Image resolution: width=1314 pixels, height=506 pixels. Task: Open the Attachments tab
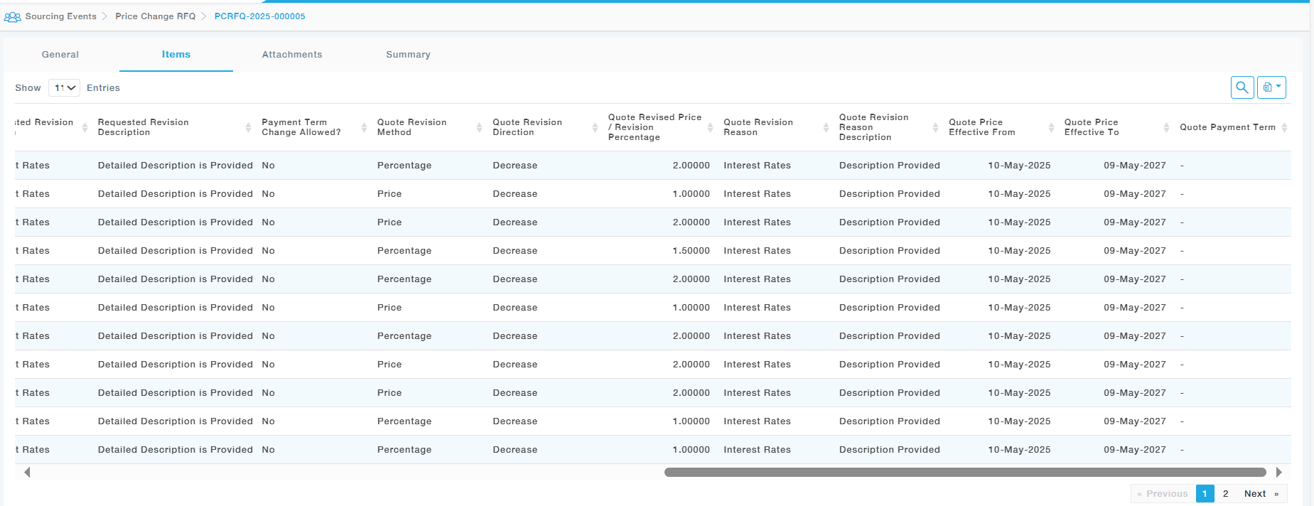pos(291,55)
